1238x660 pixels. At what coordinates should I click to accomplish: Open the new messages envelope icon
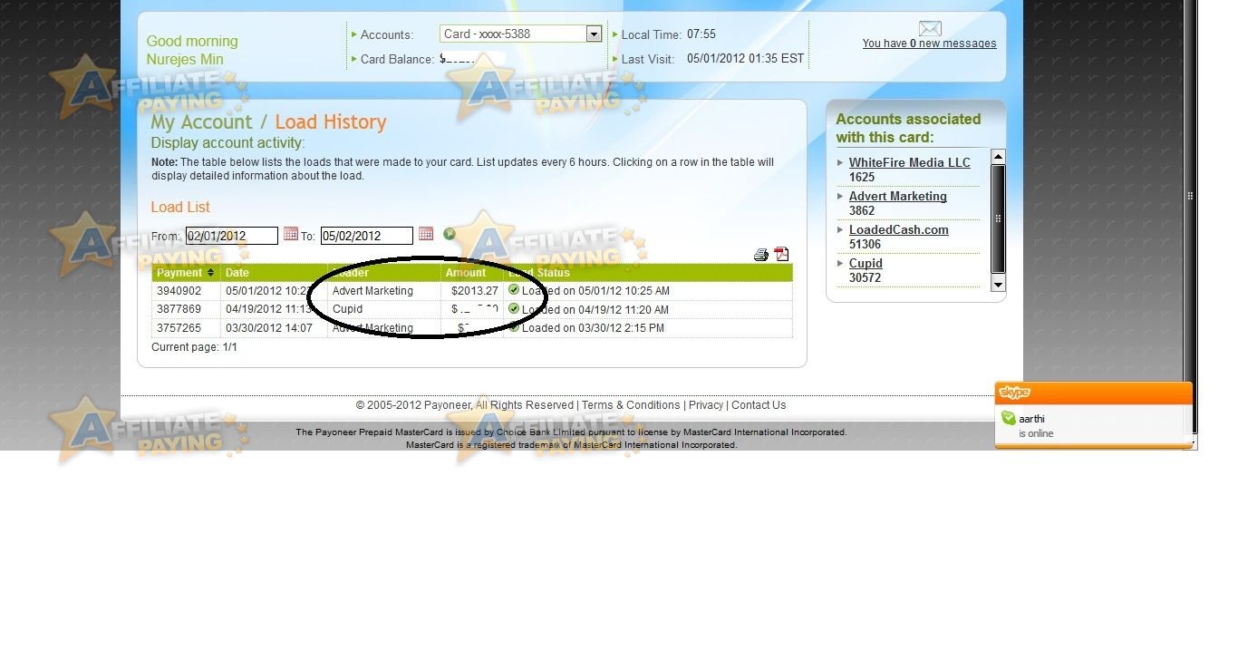coord(930,28)
